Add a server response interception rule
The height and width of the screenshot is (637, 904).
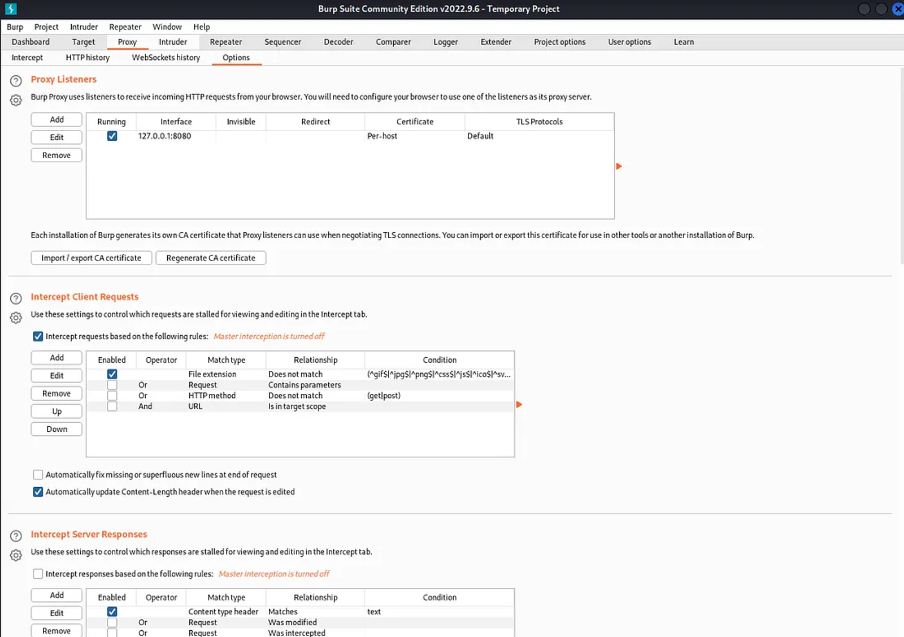coord(56,595)
